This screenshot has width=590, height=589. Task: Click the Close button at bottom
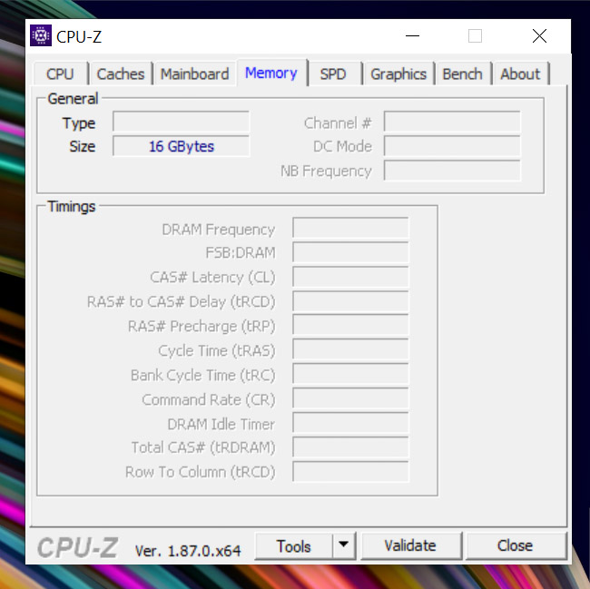[516, 545]
